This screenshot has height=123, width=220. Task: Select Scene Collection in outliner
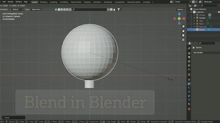click(x=200, y=9)
